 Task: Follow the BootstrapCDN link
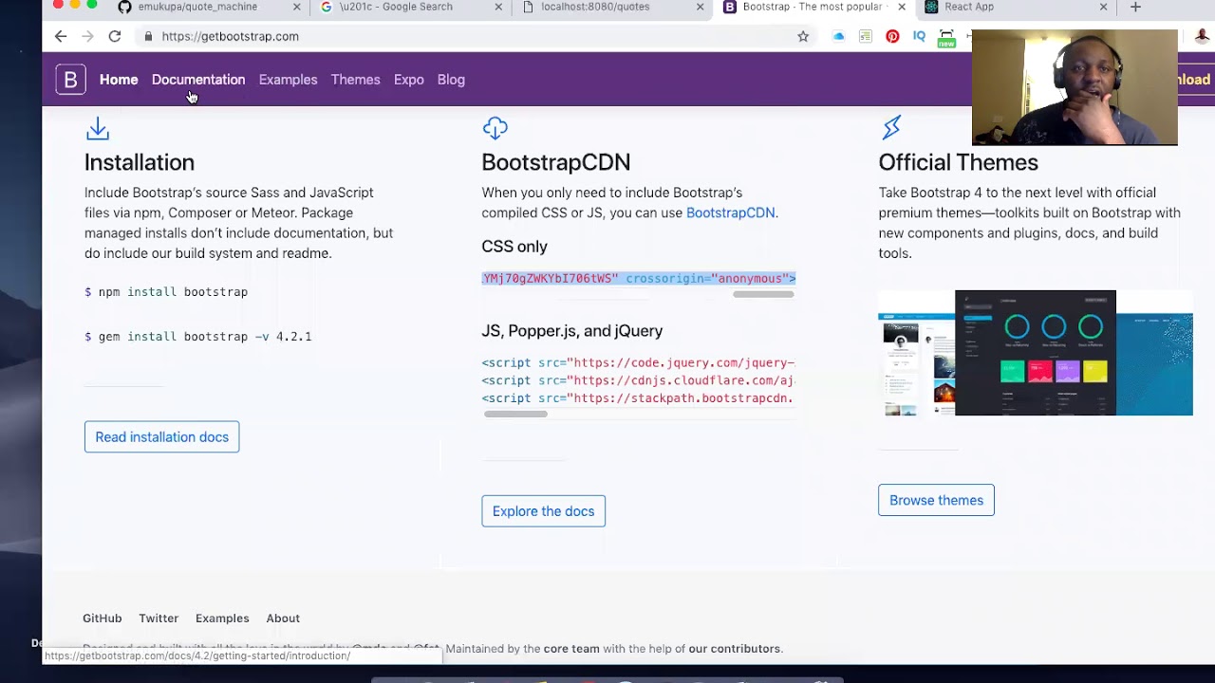pos(730,212)
